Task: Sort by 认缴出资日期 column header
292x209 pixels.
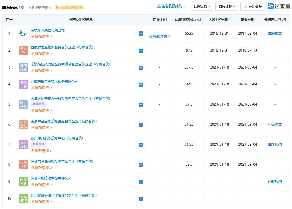Action: [x=219, y=20]
